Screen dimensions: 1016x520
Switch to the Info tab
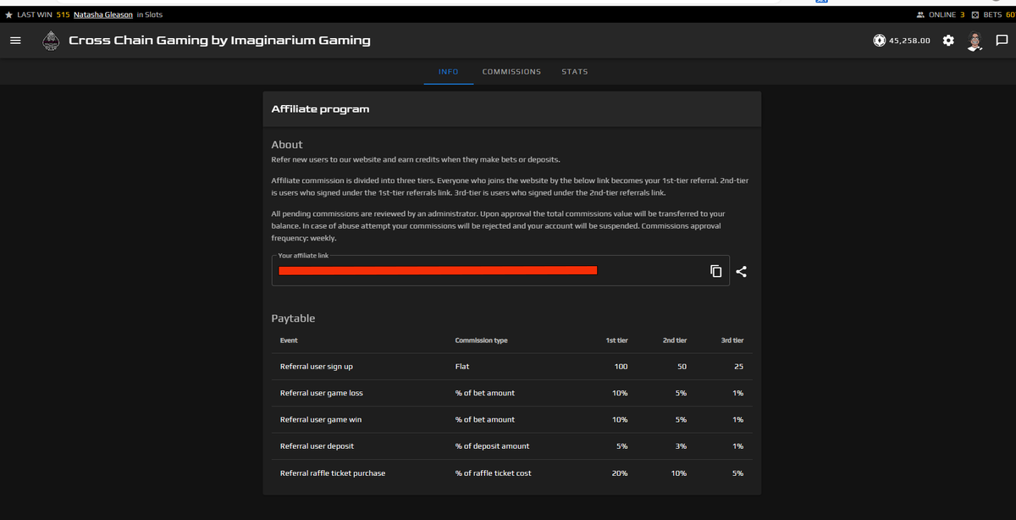[x=448, y=72]
